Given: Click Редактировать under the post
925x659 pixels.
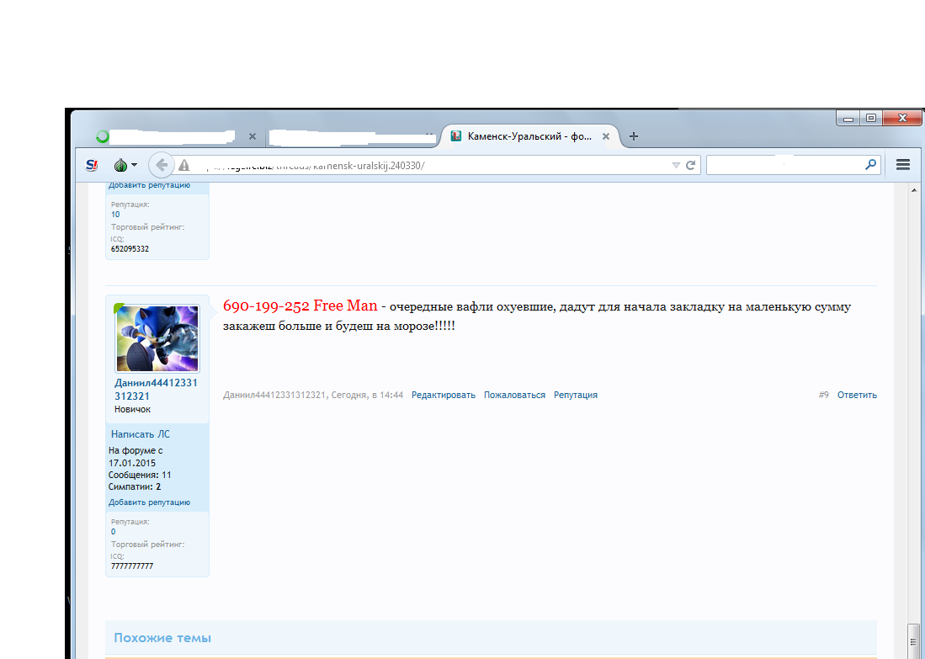Looking at the screenshot, I should (x=443, y=395).
